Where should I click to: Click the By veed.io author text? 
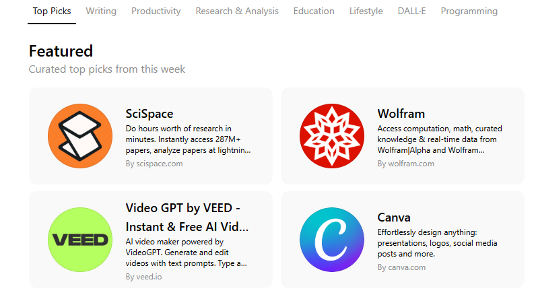tap(143, 277)
